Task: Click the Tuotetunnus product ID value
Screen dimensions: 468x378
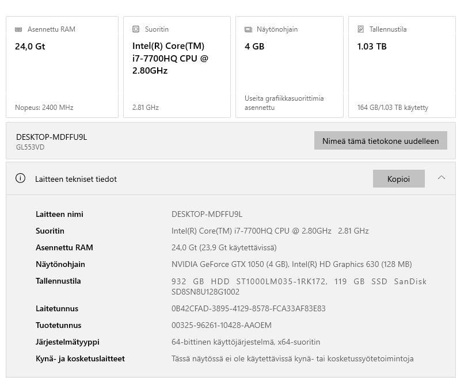Action: (221, 325)
